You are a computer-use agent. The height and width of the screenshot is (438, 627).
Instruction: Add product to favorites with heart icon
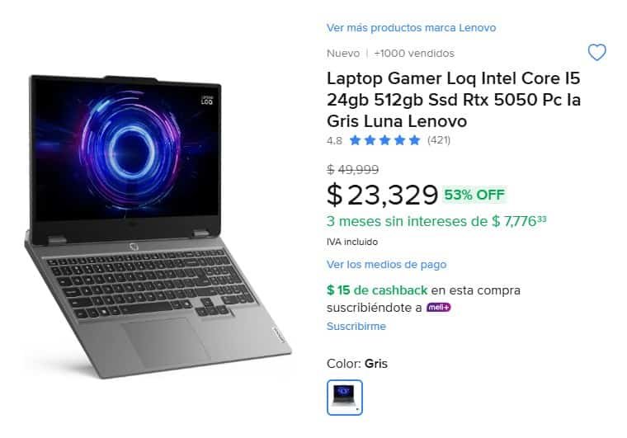coord(596,52)
